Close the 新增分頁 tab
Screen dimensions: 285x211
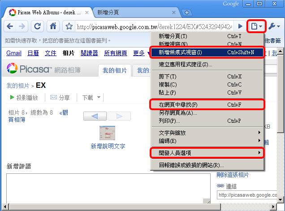(174, 13)
